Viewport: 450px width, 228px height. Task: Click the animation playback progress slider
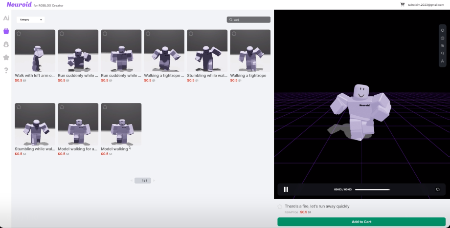[372, 189]
